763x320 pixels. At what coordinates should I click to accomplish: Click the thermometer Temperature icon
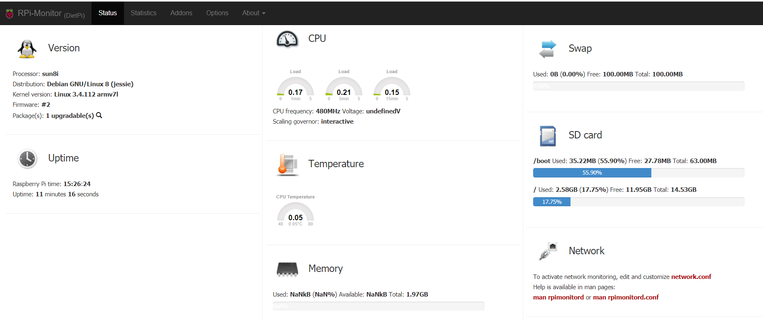287,165
